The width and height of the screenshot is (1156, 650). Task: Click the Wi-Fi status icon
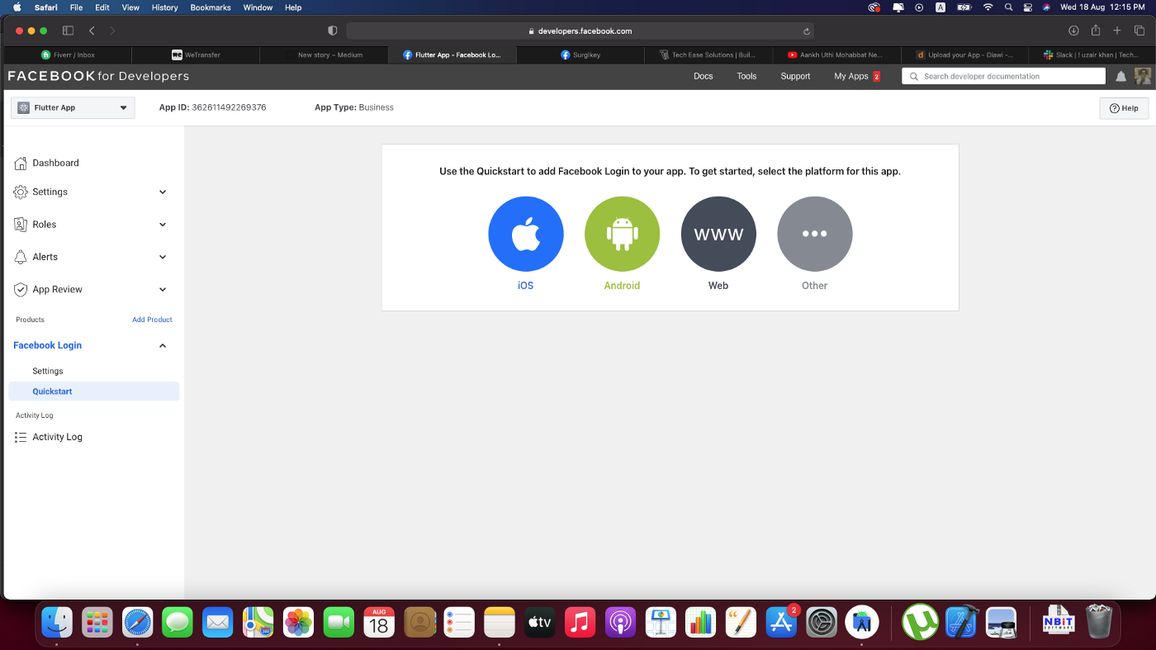[988, 7]
